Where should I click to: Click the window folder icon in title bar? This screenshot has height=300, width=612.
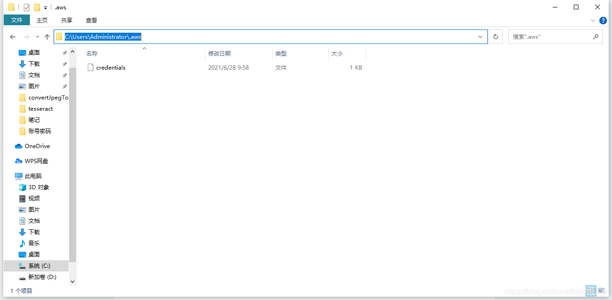click(x=11, y=7)
